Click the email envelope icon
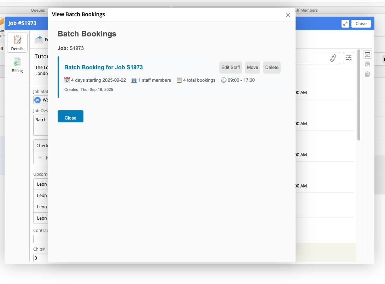 (39, 40)
